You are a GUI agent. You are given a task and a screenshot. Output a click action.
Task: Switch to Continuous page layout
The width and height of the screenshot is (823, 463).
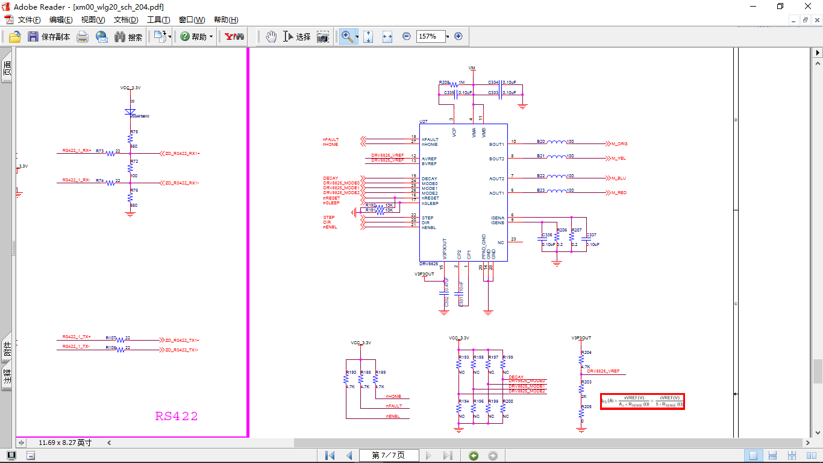click(x=773, y=456)
